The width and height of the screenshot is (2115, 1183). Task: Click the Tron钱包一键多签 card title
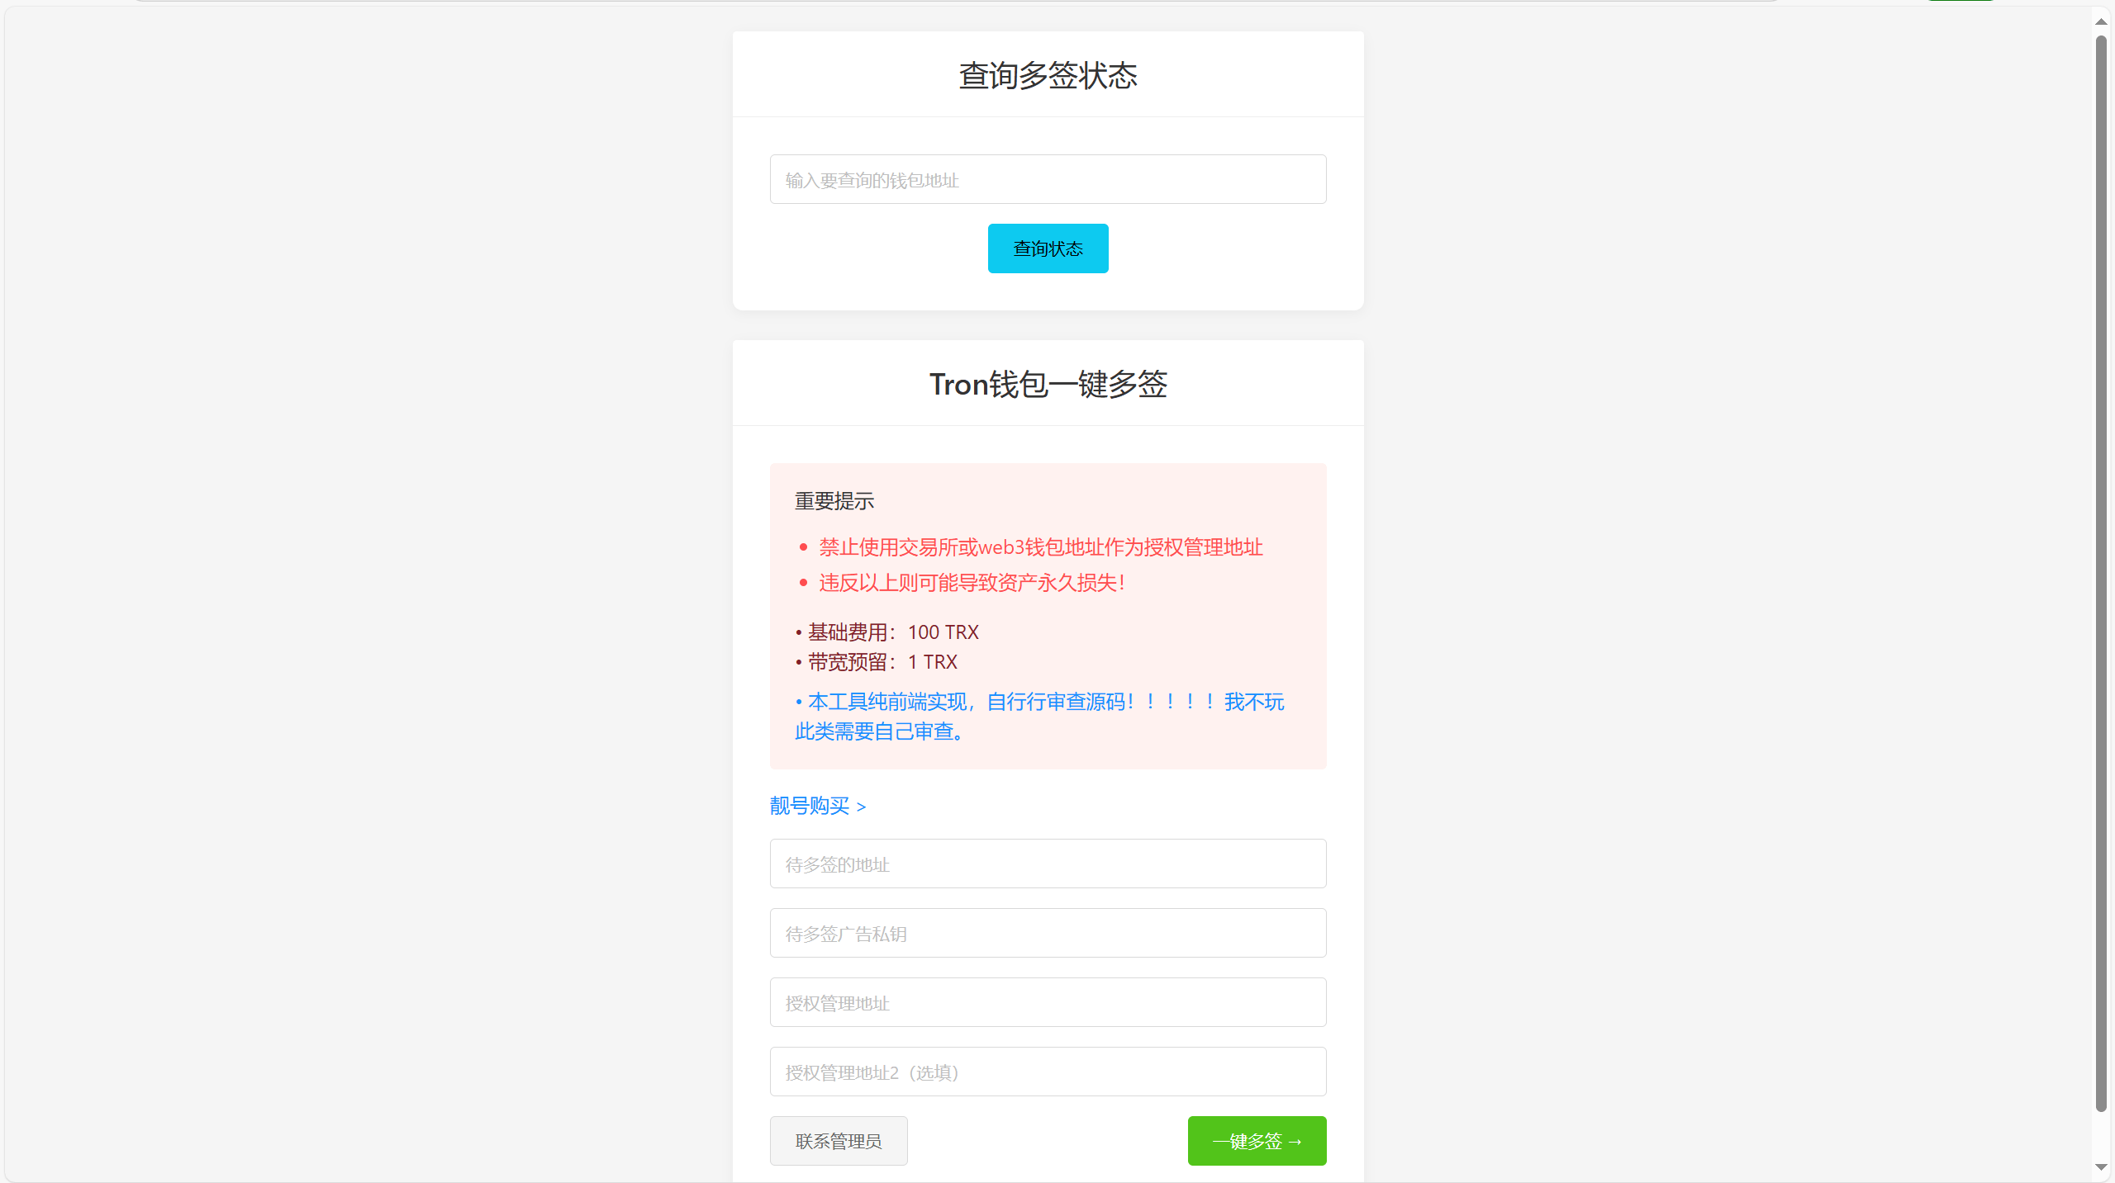[1048, 384]
